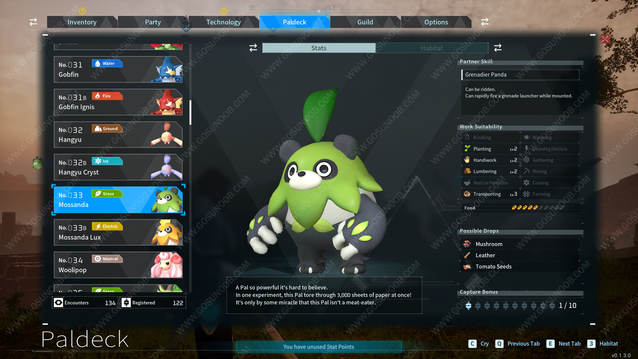The height and width of the screenshot is (359, 638).
Task: Click the swap arrows left of Inventory
Action: point(33,22)
